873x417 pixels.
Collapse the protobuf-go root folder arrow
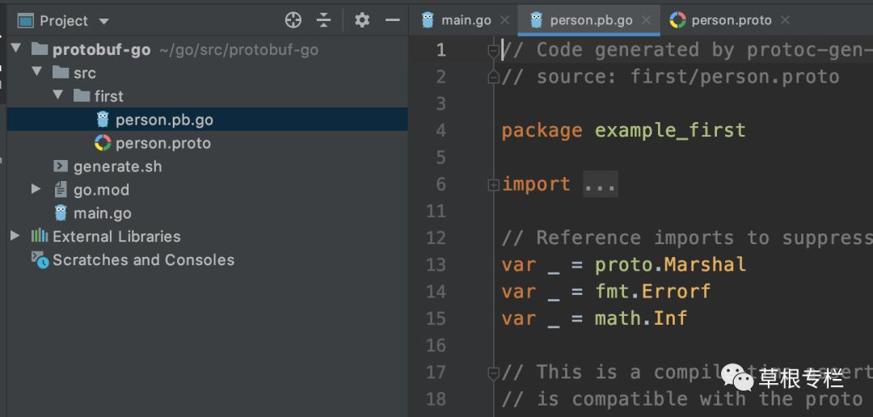(x=15, y=49)
